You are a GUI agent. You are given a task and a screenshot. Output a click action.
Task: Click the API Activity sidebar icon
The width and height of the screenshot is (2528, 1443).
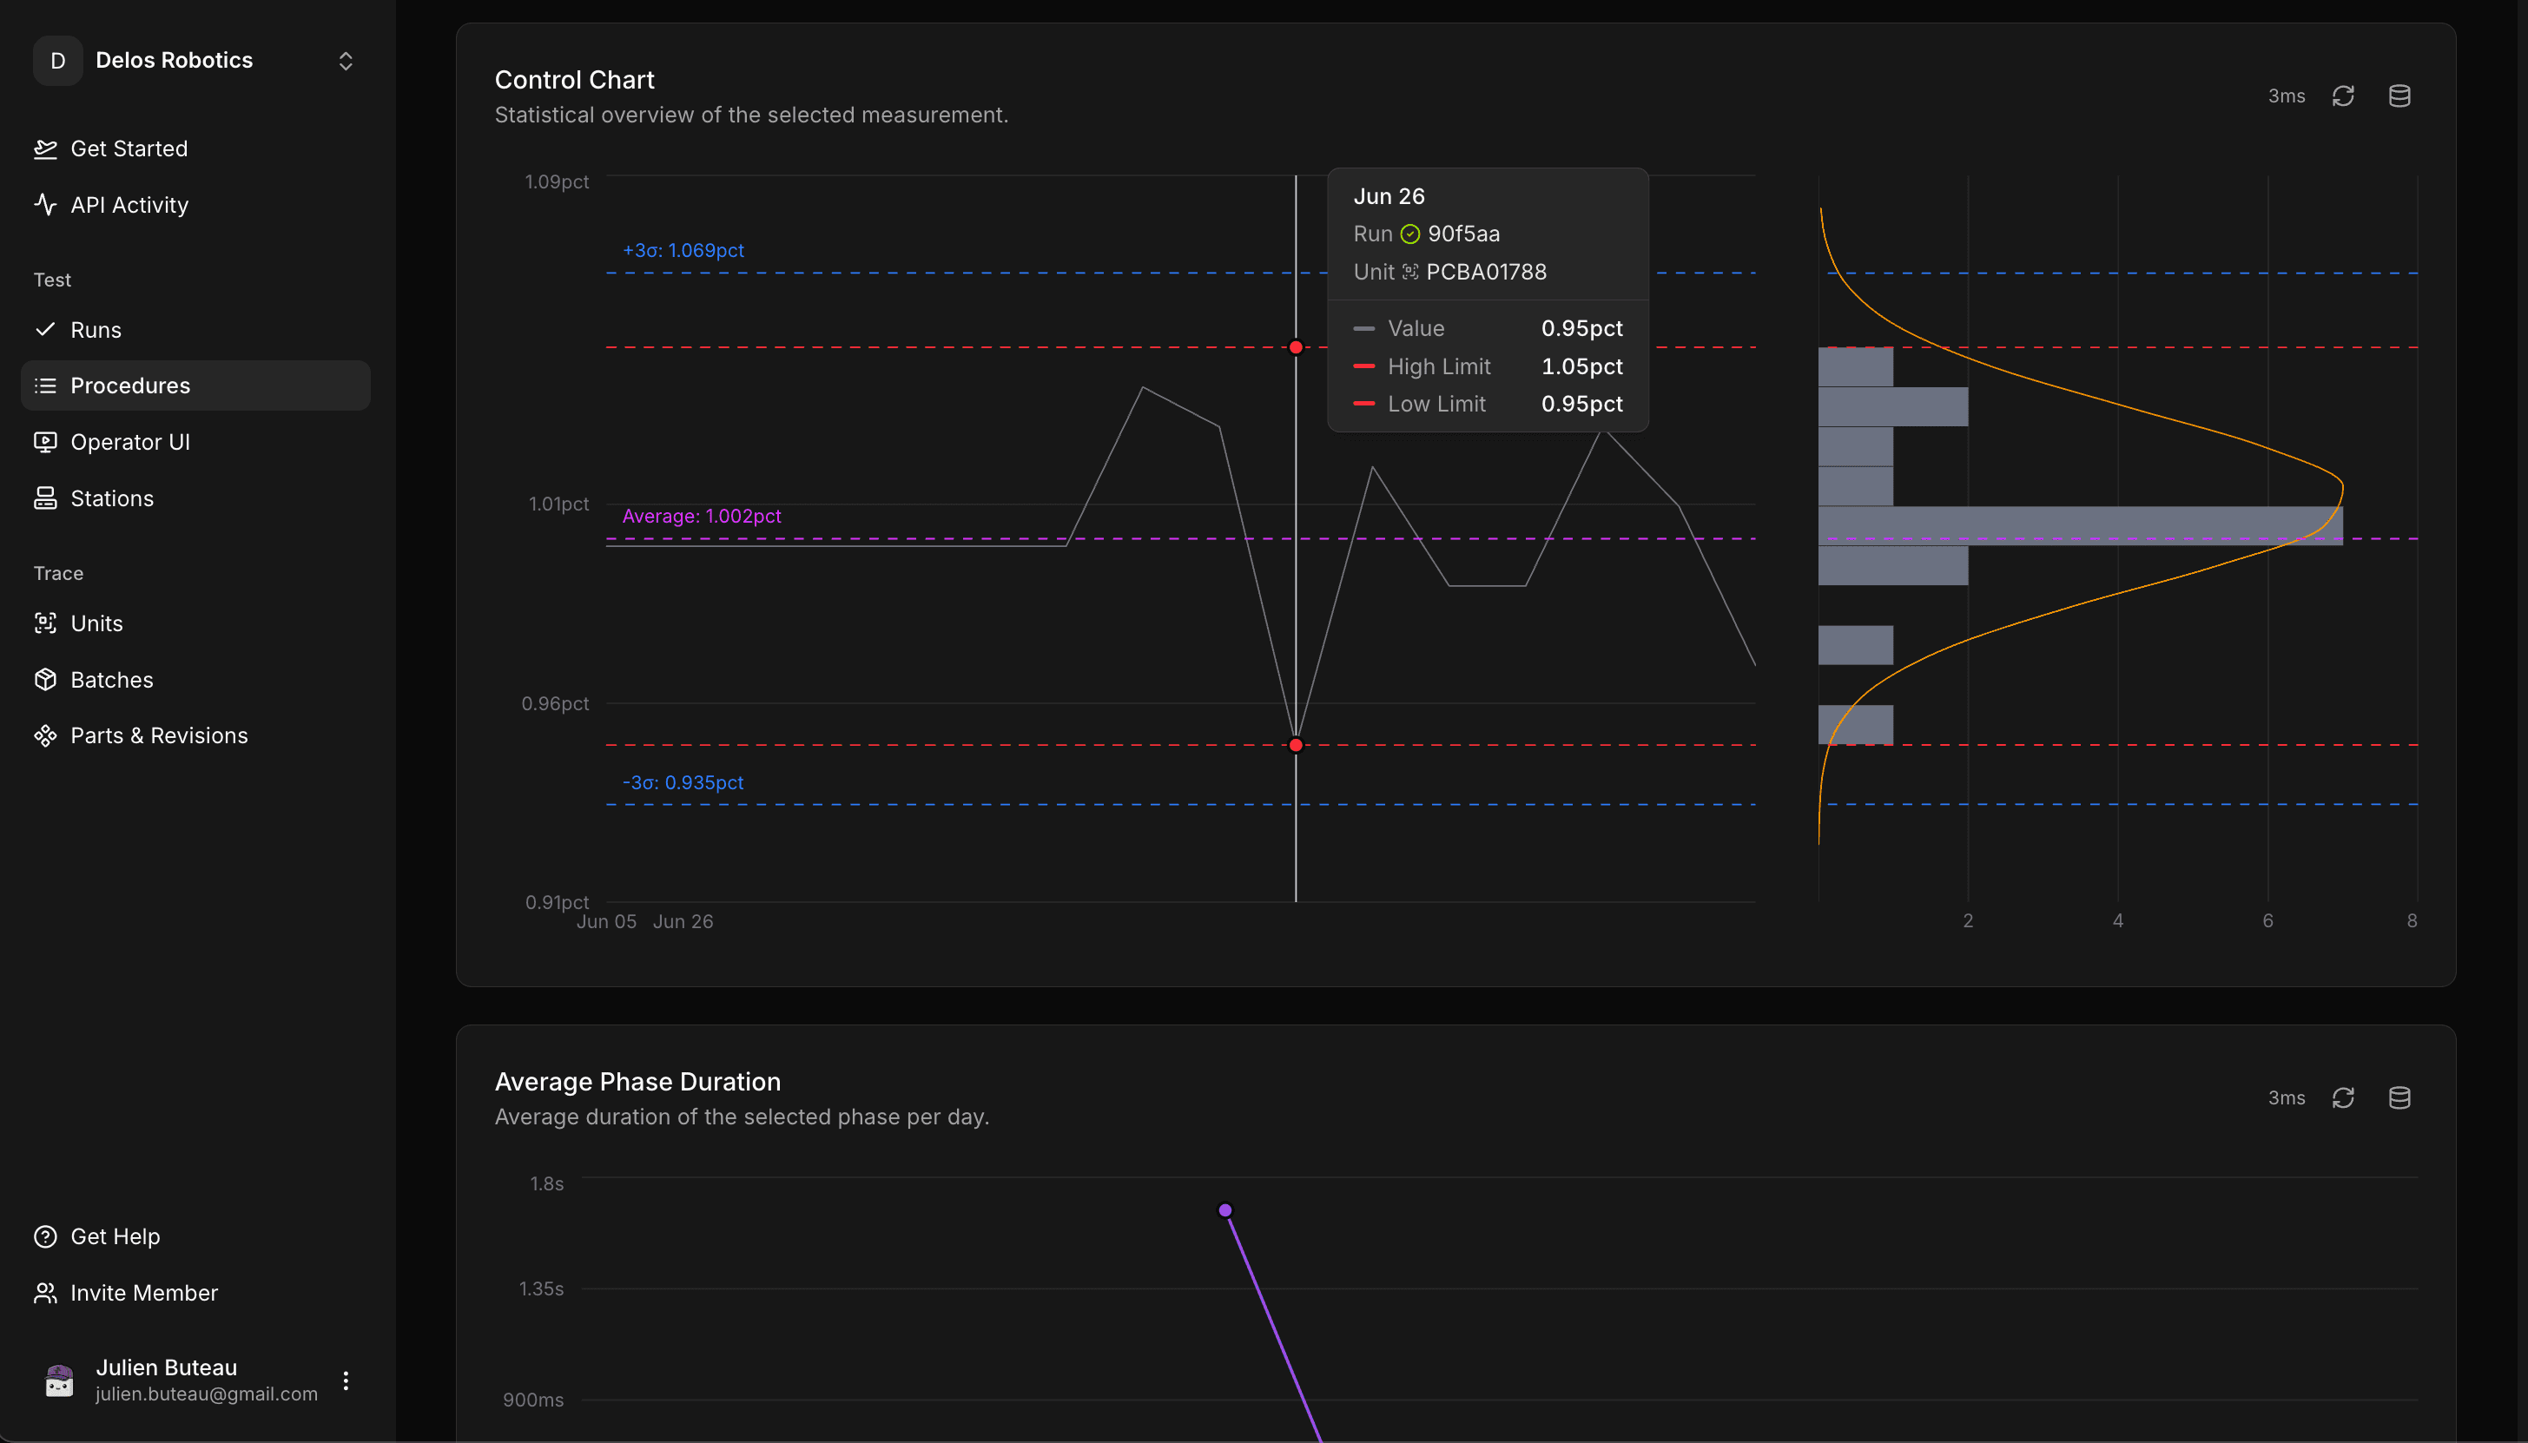[x=47, y=205]
